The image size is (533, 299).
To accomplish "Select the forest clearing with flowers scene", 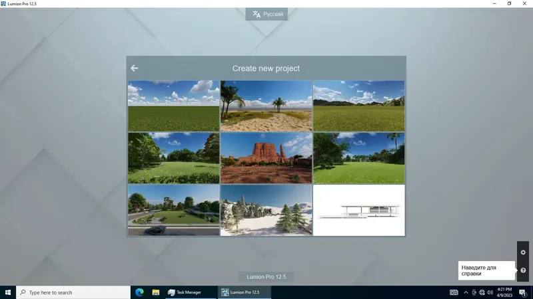I will point(174,158).
